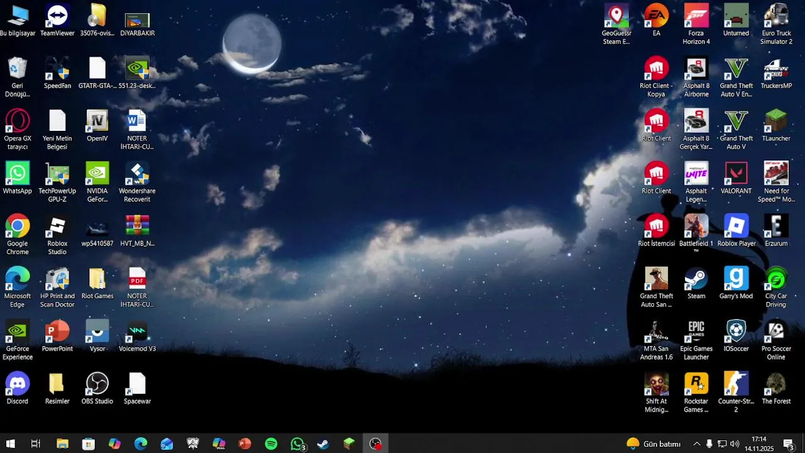This screenshot has width=805, height=453.
Task: Click the Gün batımı weather widget
Action: (x=653, y=444)
